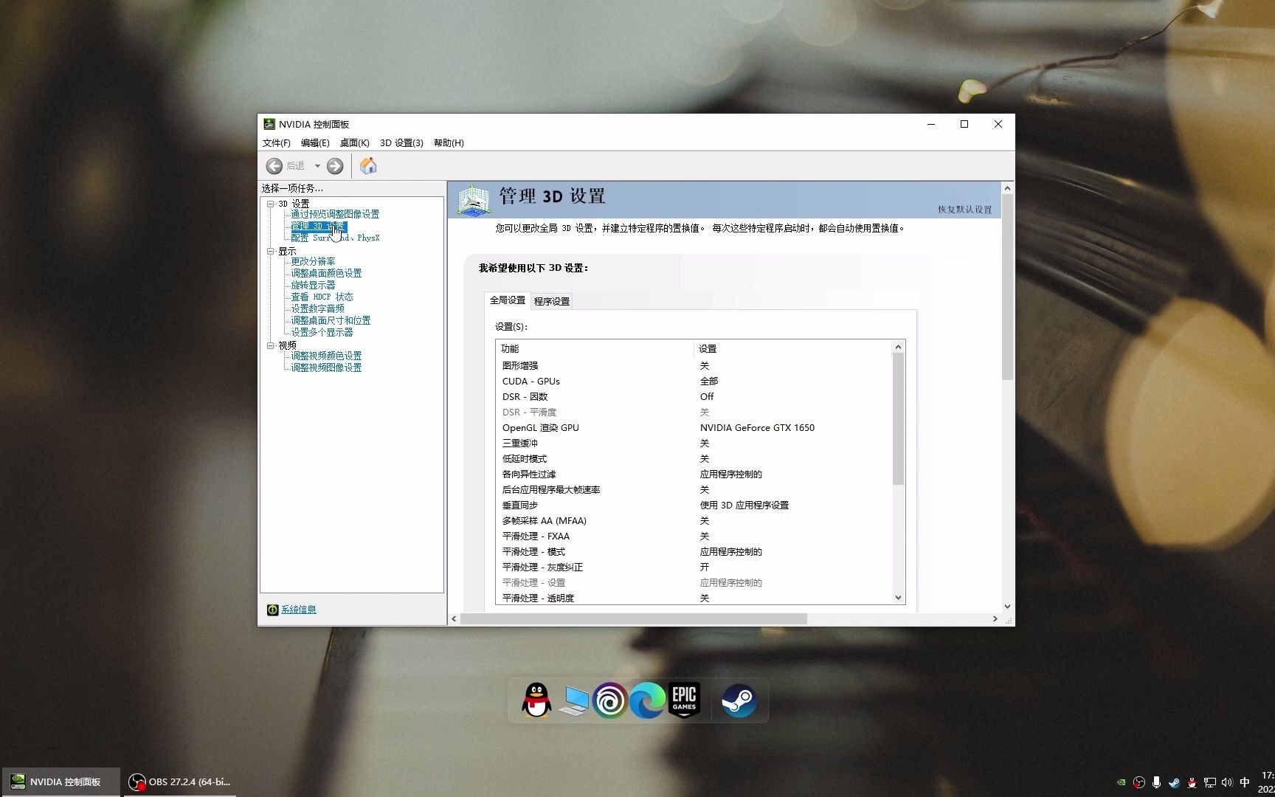This screenshot has height=797, width=1275.
Task: Open 设置数字音频 task
Action: 317,308
